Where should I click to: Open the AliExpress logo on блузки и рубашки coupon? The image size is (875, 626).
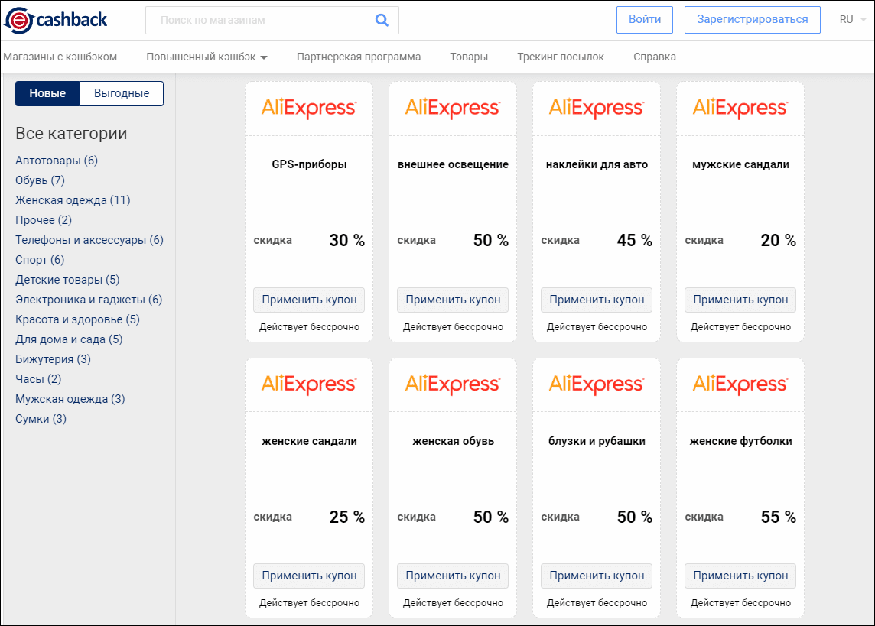(597, 384)
